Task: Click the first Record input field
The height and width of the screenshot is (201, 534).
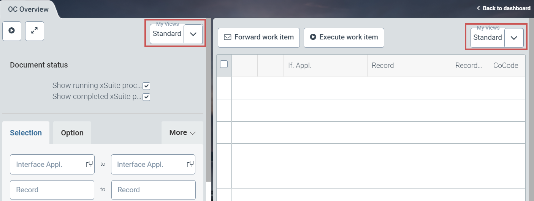Action: [52, 190]
